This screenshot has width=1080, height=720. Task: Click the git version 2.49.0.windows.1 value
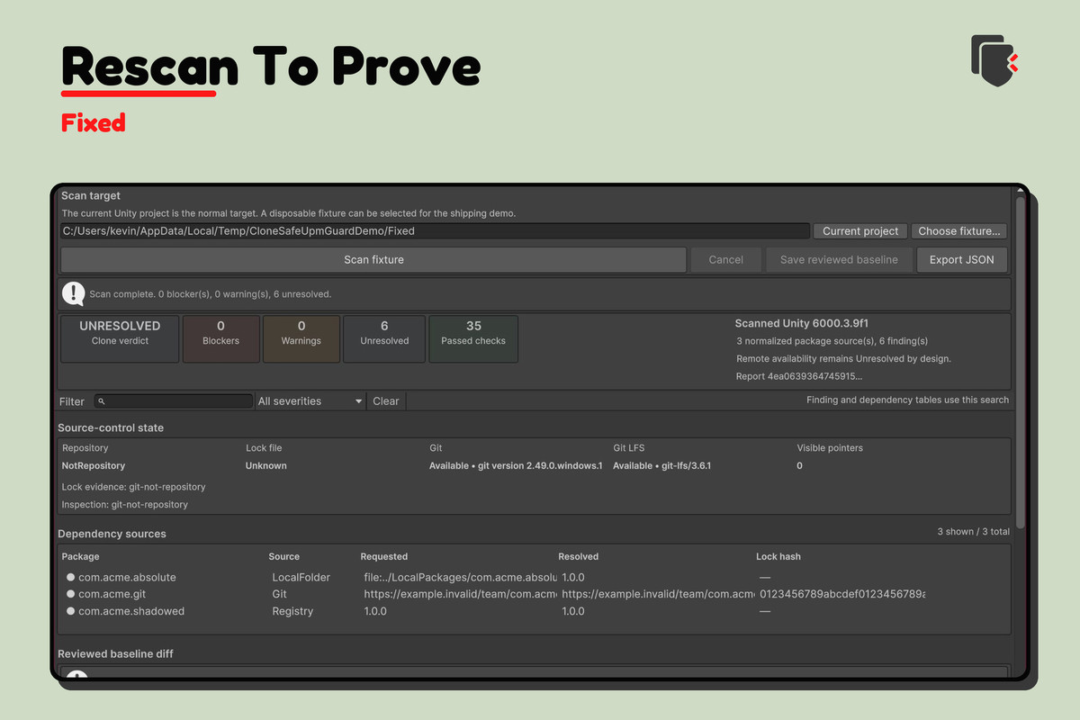click(x=516, y=466)
